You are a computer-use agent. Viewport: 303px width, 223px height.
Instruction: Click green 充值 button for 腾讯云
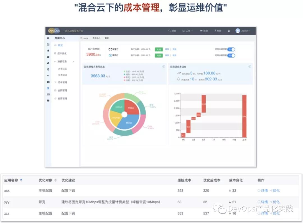[159, 56]
